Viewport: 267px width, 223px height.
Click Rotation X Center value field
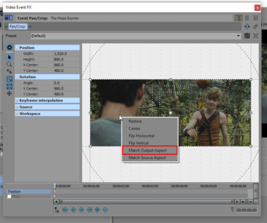(66, 89)
